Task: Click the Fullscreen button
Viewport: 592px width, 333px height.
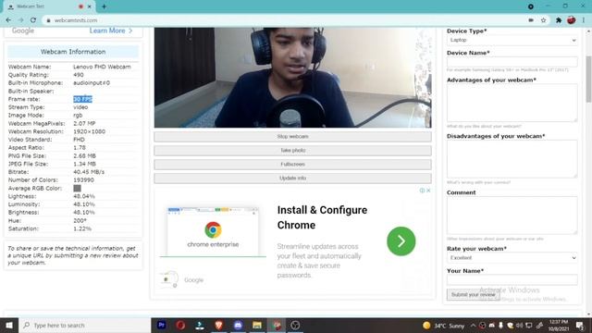Action: (x=292, y=165)
